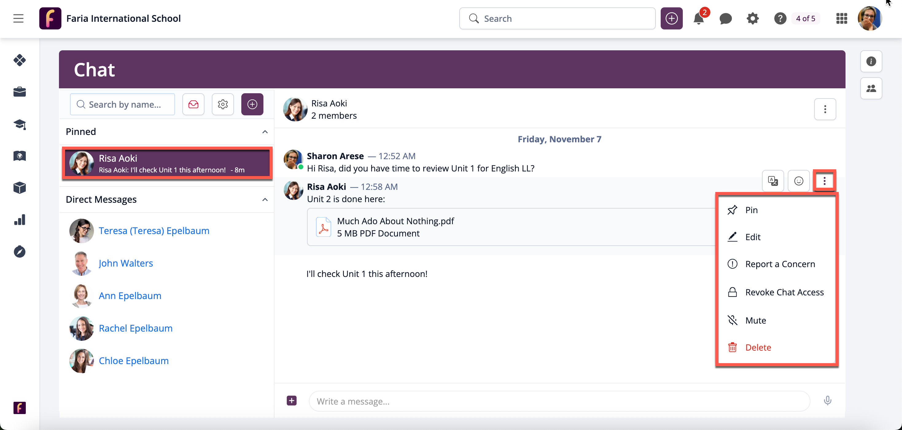The height and width of the screenshot is (430, 902).
Task: Open conversation options three-dot menu
Action: (x=825, y=109)
